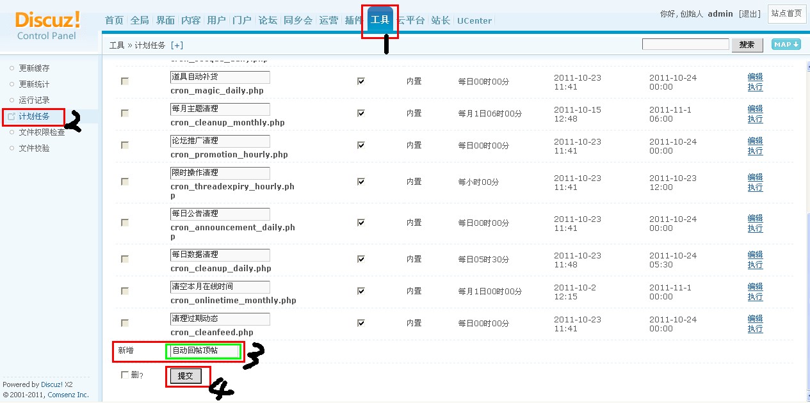Click 执行 for the 每月主题清理 task
Image resolution: width=810 pixels, height=403 pixels.
(755, 119)
